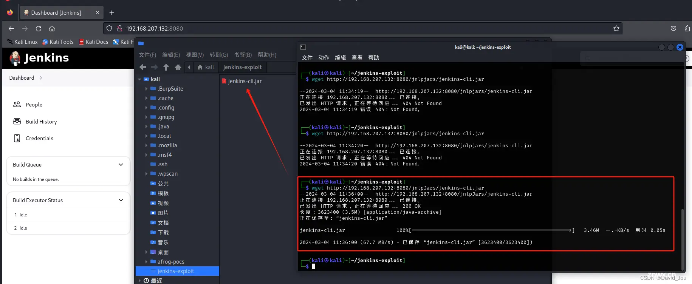Image resolution: width=692 pixels, height=284 pixels.
Task: Click the Dashboard breadcrumb link
Action: coord(22,78)
